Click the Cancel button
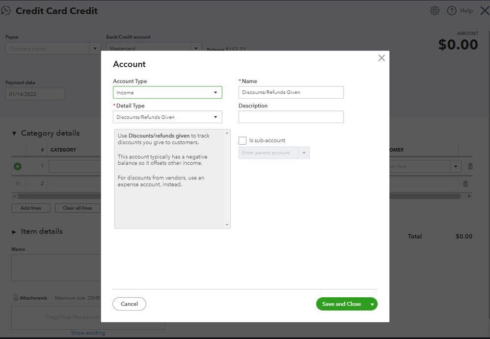Screen dimensions: 490x339 coord(130,304)
